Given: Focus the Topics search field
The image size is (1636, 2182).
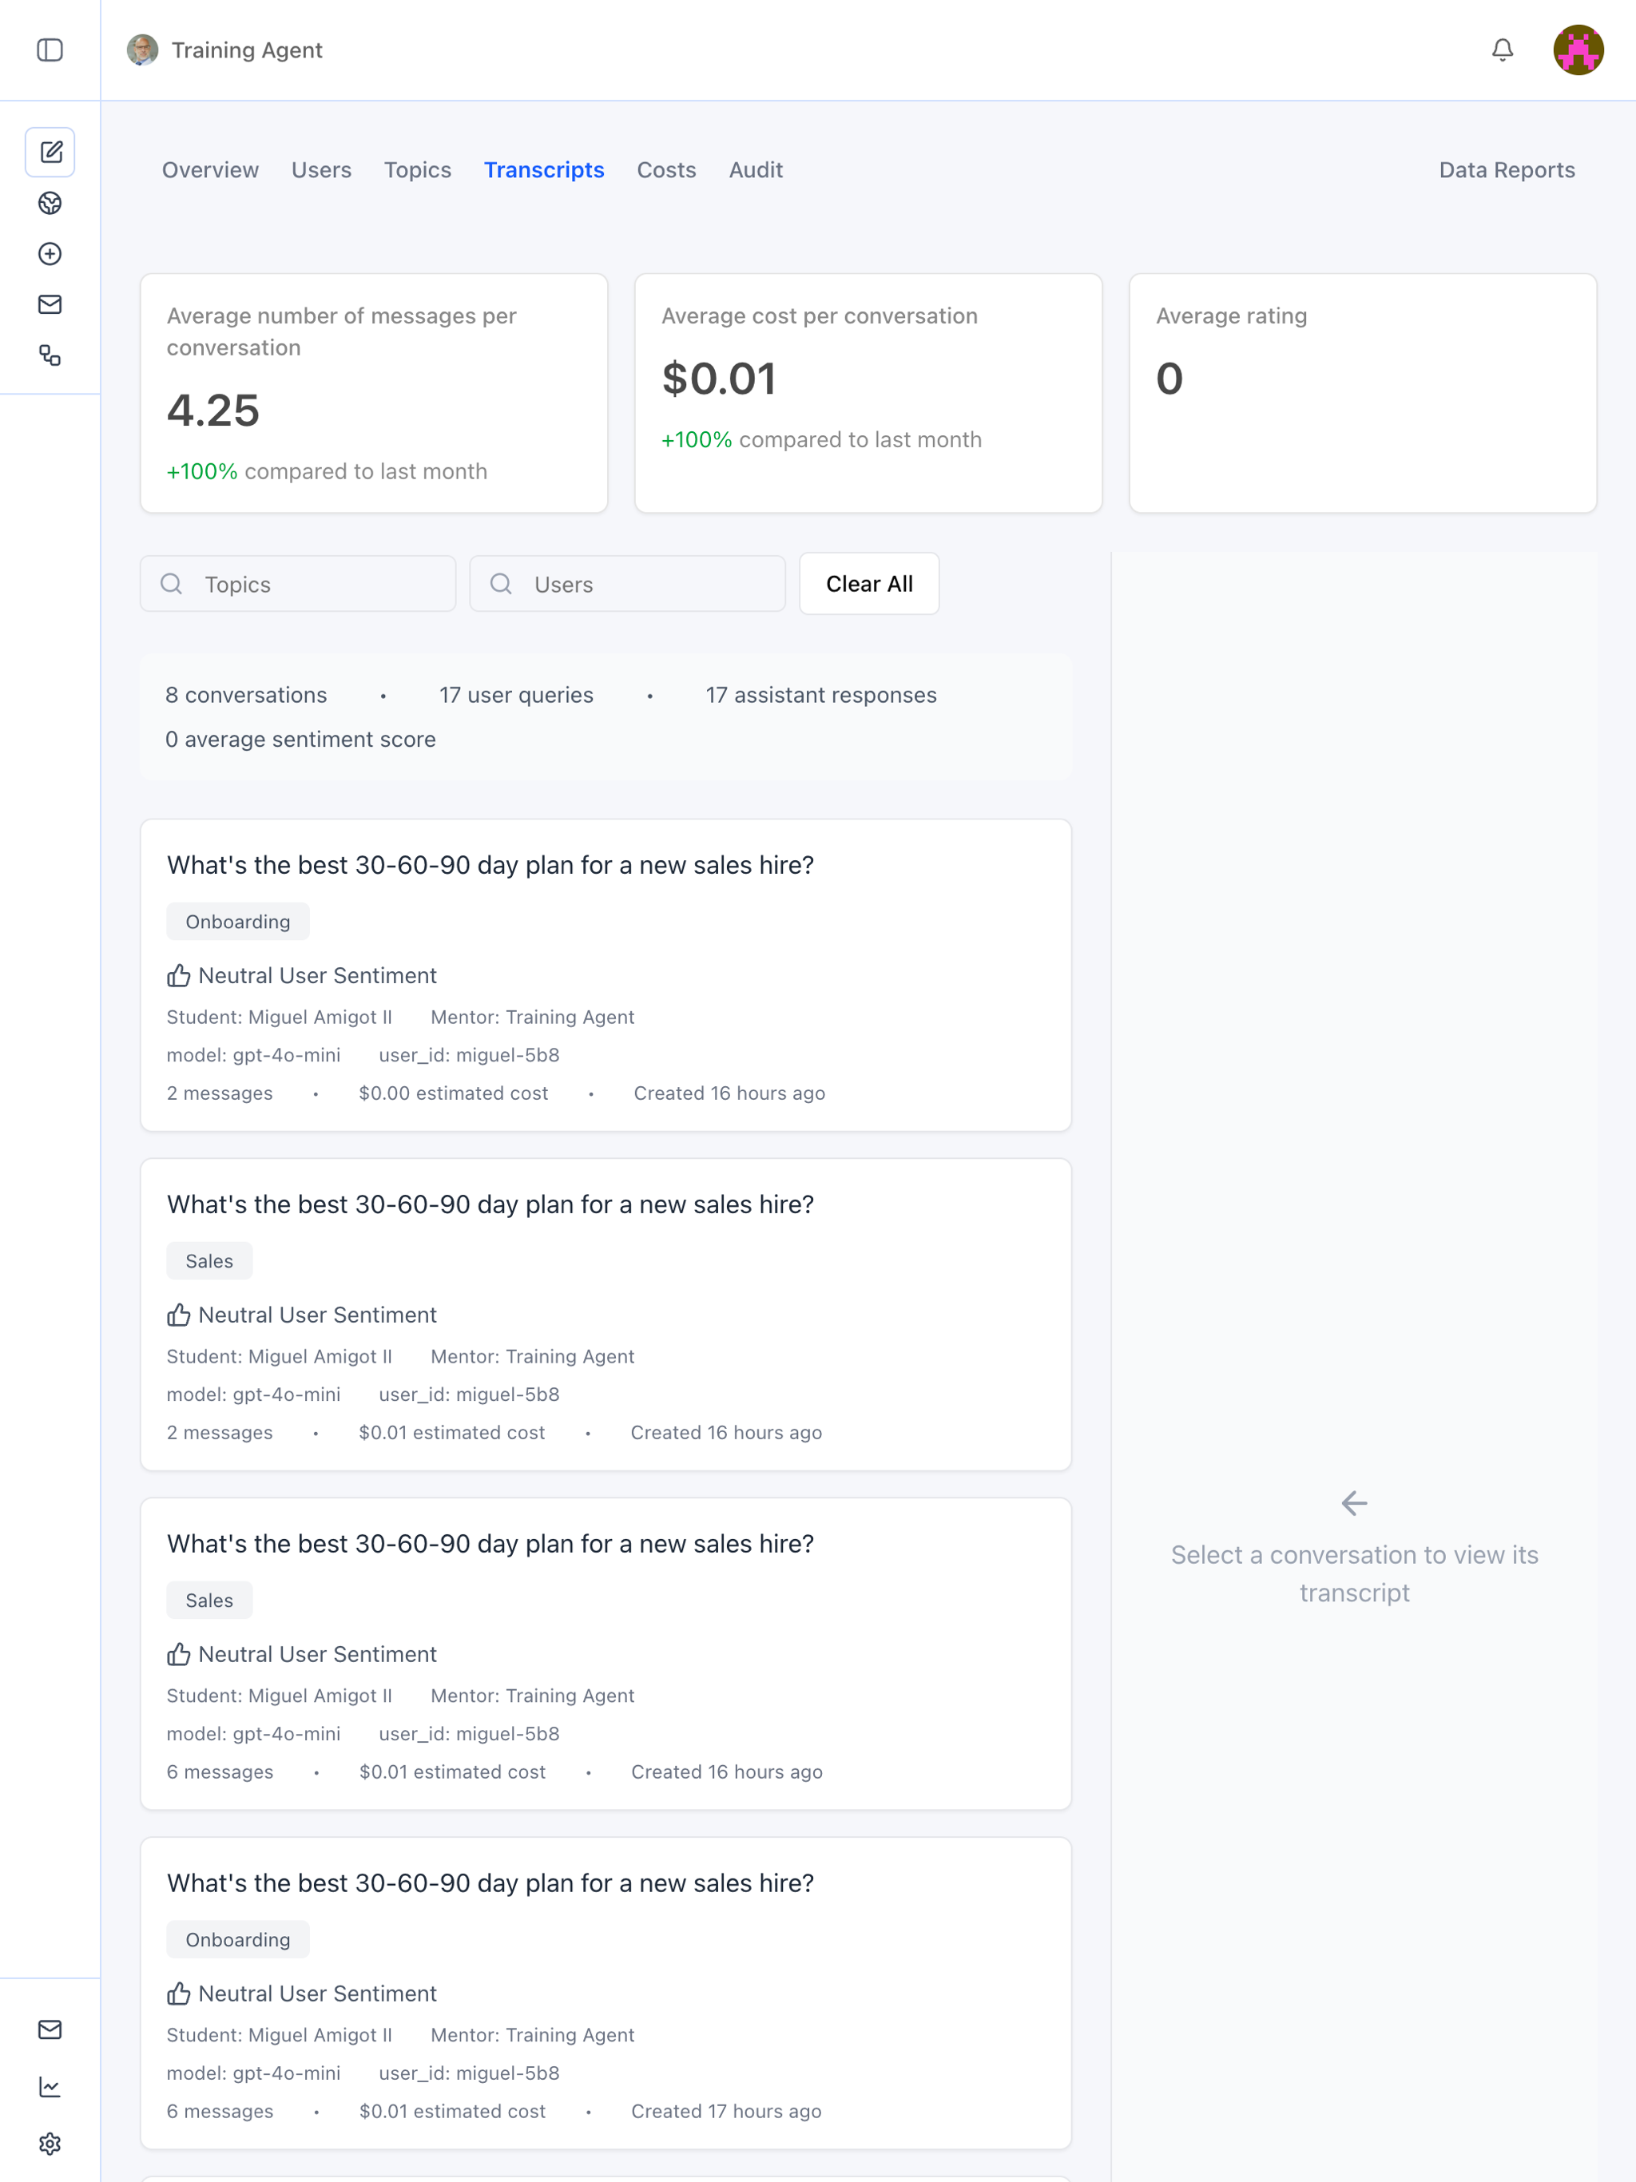Looking at the screenshot, I should click(x=298, y=584).
